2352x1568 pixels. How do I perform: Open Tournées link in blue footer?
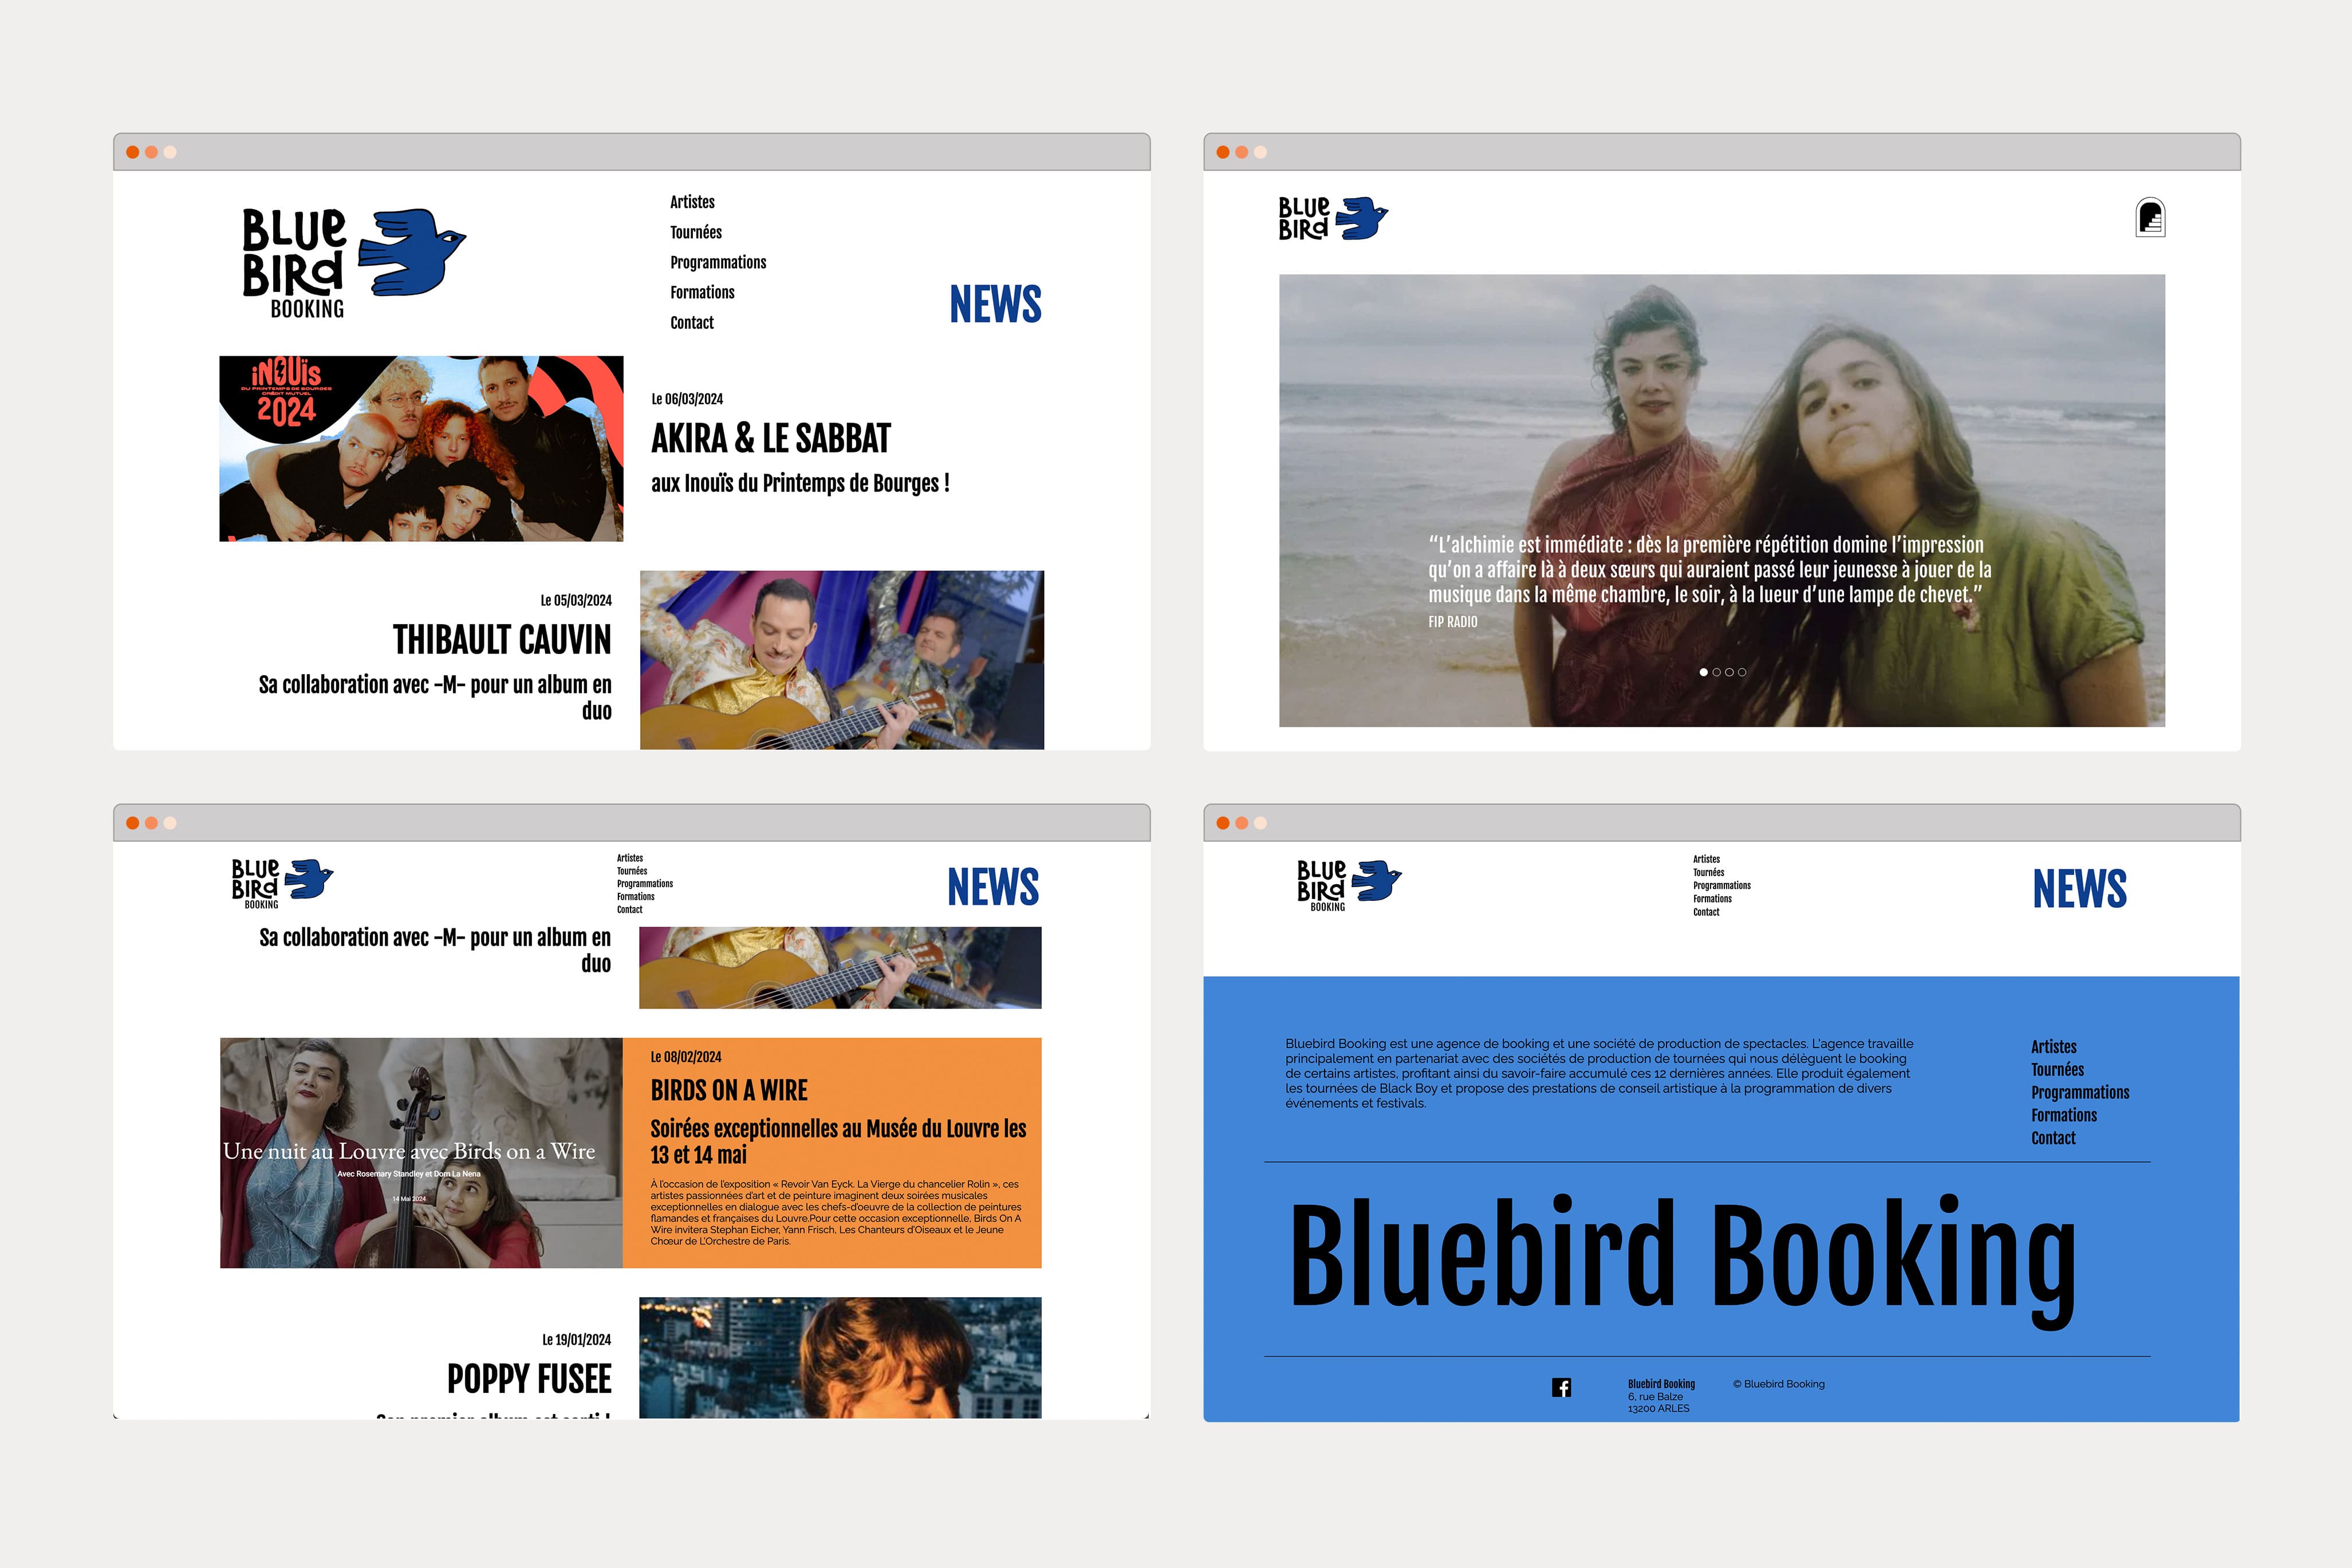(2058, 1070)
